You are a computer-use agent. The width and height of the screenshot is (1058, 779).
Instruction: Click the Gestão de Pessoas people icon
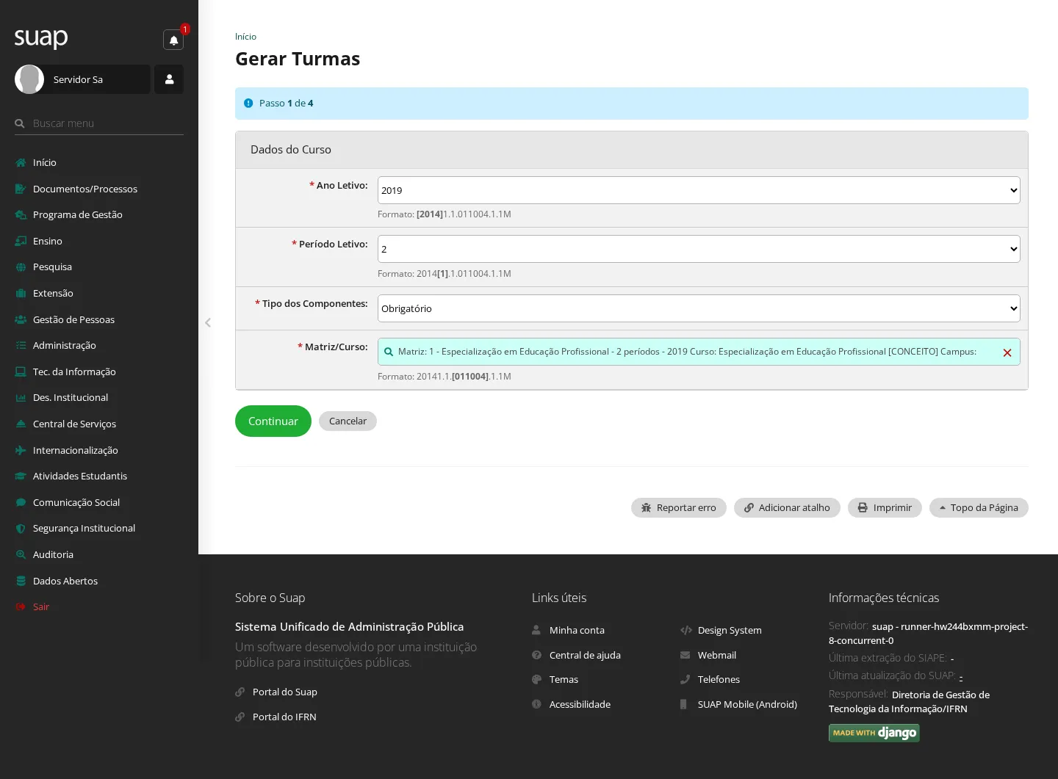pos(21,319)
